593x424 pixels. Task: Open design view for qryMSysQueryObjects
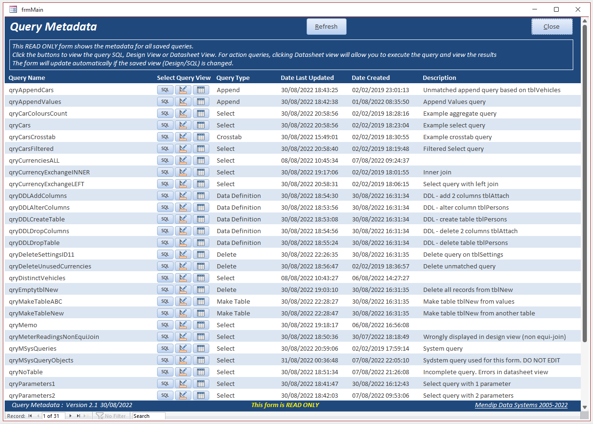tap(183, 360)
